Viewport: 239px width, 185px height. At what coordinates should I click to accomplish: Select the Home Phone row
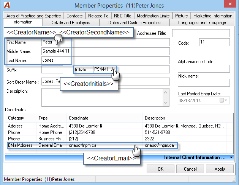119,132
